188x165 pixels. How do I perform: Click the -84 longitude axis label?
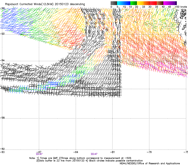coord(76,152)
